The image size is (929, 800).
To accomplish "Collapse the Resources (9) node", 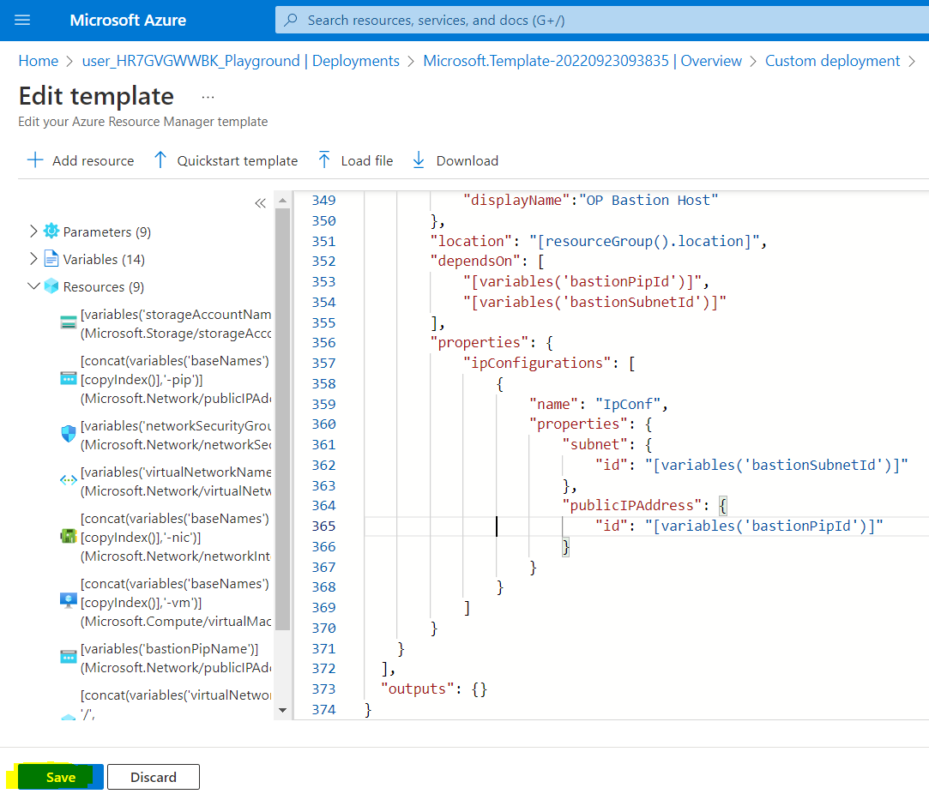I will [33, 286].
